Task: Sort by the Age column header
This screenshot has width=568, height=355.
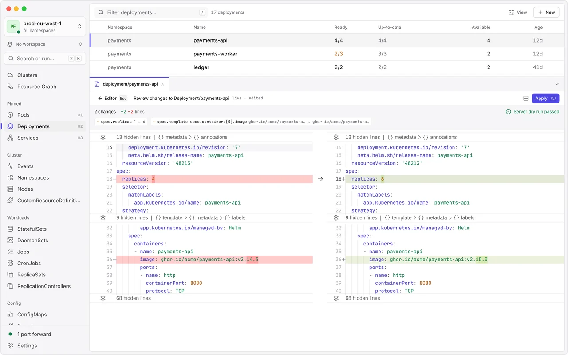Action: (538, 28)
